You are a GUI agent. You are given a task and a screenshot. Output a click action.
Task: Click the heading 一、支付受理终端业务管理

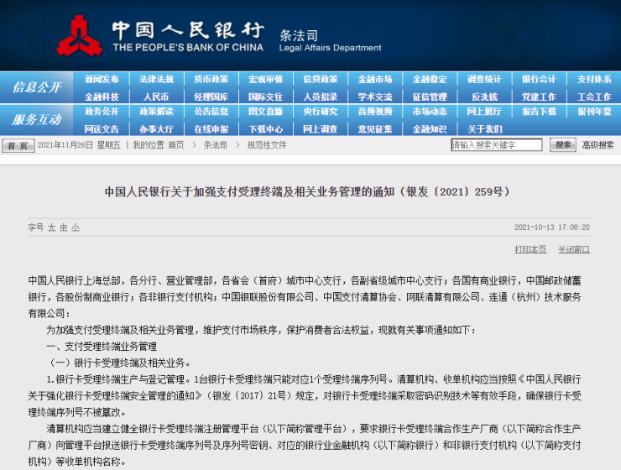pyautogui.click(x=102, y=347)
